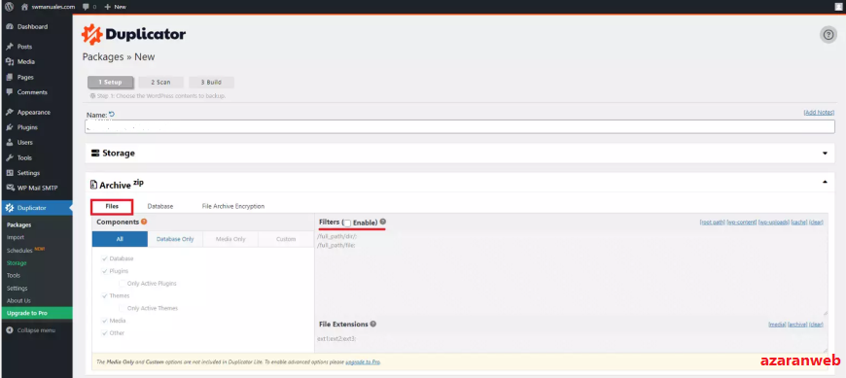846x378 pixels.
Task: Open Duplicator Schedules submenu
Action: click(x=19, y=251)
